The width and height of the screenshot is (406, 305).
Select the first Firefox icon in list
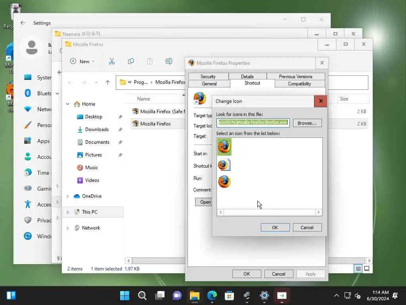tap(224, 147)
